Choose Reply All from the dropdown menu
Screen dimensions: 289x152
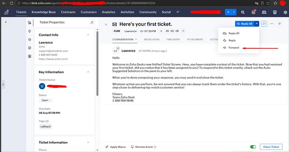[238, 34]
